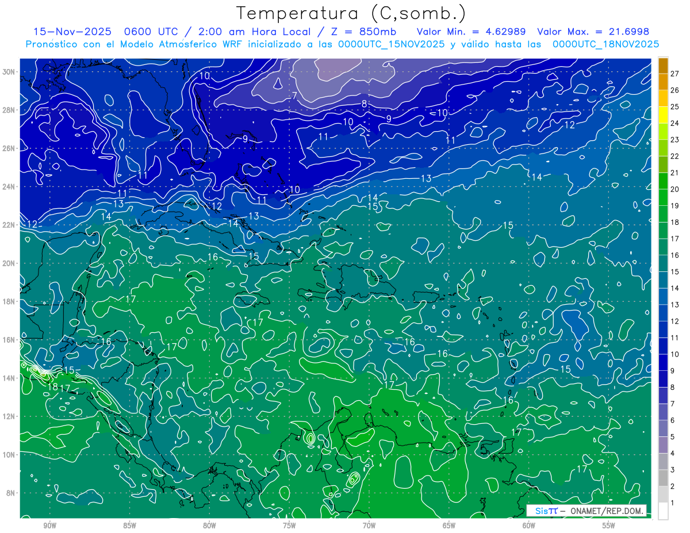Click the '55W' longitude axis label
This screenshot has width=690, height=533.
(x=609, y=526)
